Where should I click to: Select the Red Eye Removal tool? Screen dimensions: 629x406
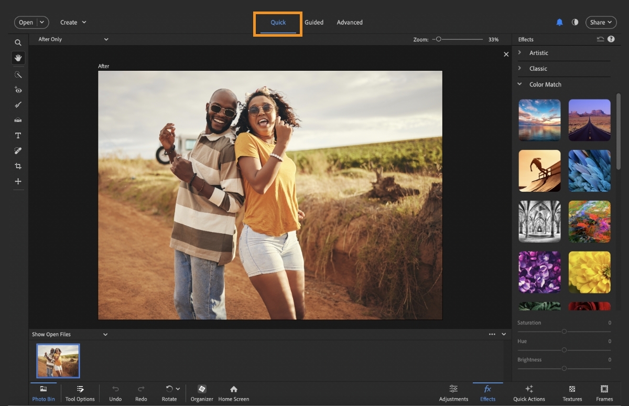coord(18,90)
